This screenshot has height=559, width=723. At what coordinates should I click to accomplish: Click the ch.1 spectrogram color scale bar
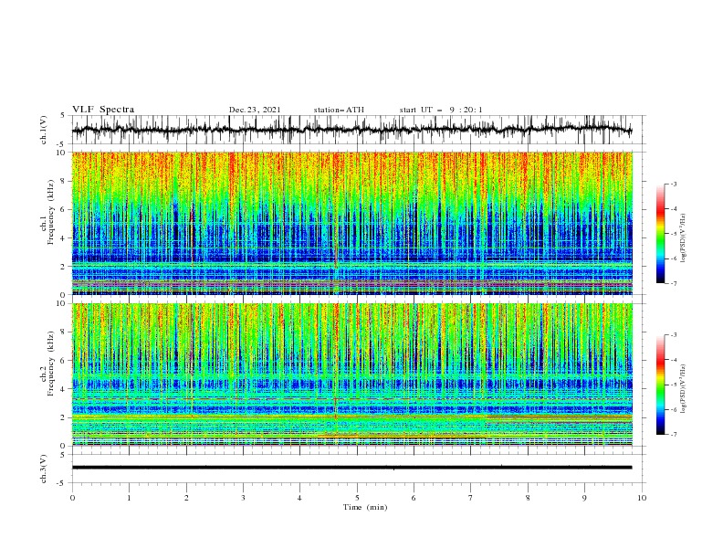pyautogui.click(x=660, y=233)
